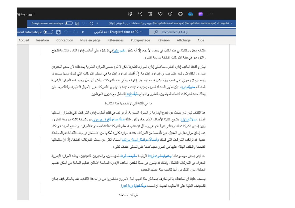Click the magnifier icon in the search box
The image size is (295, 208).
(x=156, y=32)
